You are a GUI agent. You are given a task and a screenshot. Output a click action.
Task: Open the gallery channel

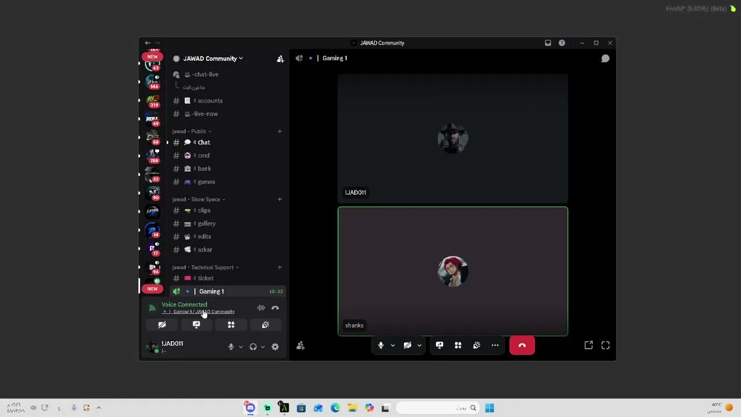227,224
